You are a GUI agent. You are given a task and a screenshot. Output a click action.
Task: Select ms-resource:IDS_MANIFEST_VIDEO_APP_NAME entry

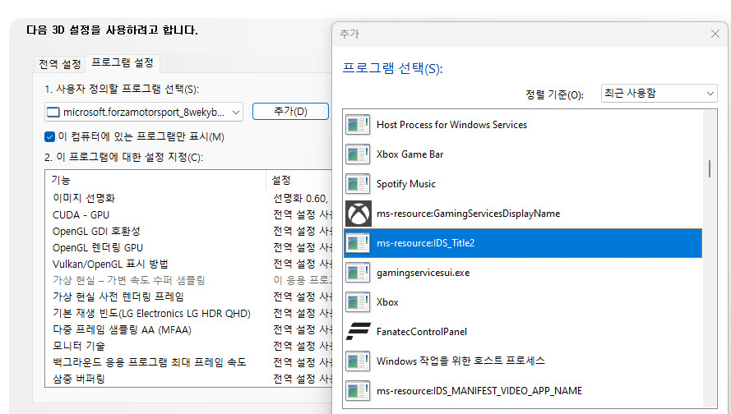coord(523,391)
